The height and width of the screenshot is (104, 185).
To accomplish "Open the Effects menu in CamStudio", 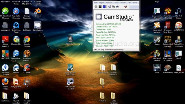I will click(123, 3).
